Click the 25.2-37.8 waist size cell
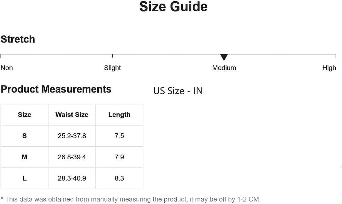Viewport: 342px width, 204px height. point(72,136)
